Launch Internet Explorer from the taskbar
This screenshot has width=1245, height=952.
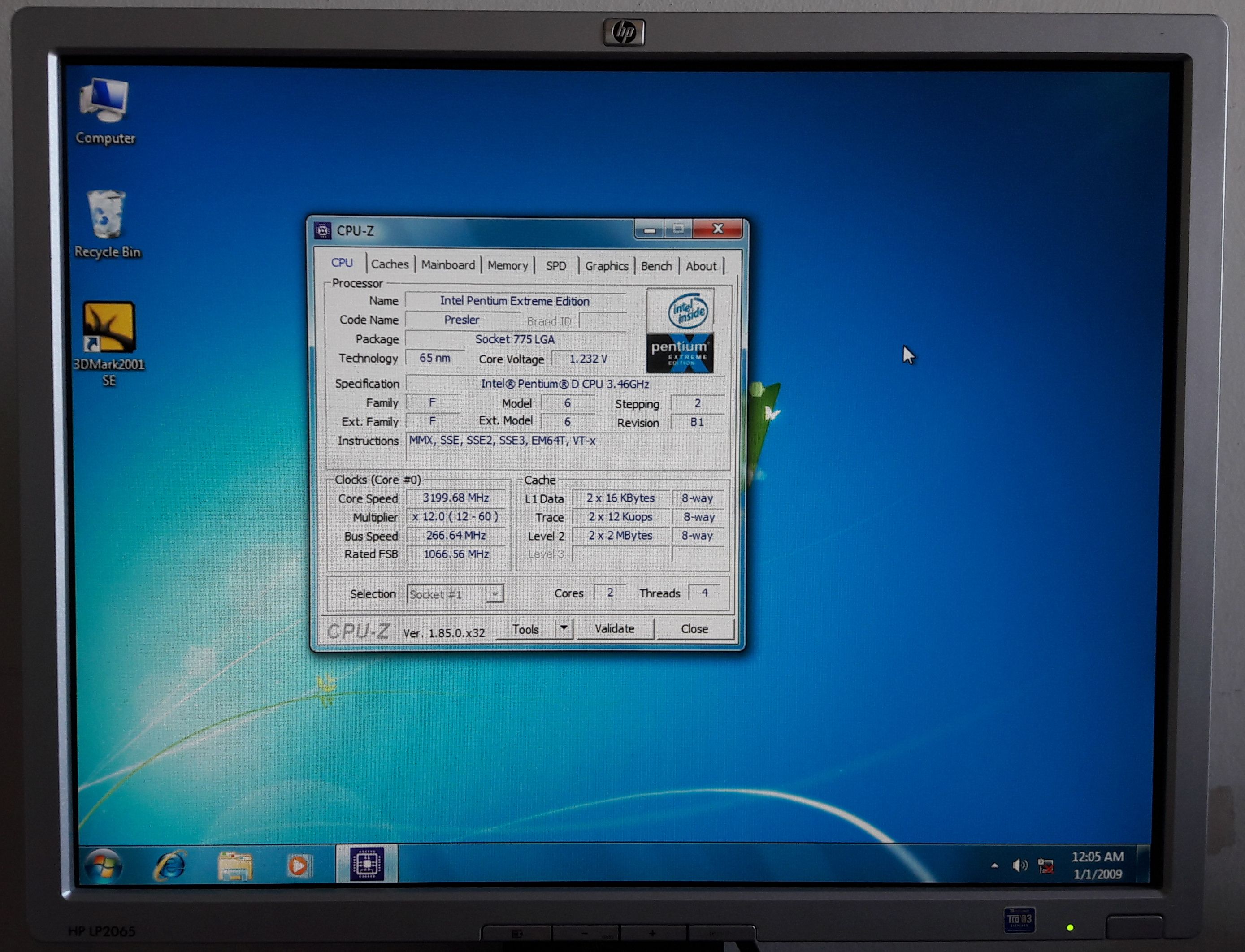(170, 865)
